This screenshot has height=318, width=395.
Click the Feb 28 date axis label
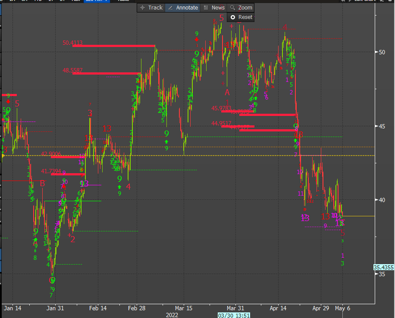(137, 308)
